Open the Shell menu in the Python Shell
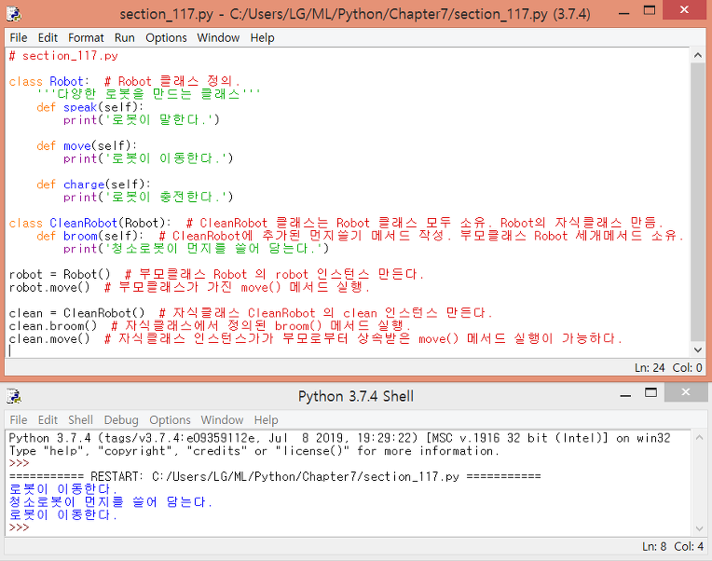This screenshot has width=712, height=561. [80, 420]
